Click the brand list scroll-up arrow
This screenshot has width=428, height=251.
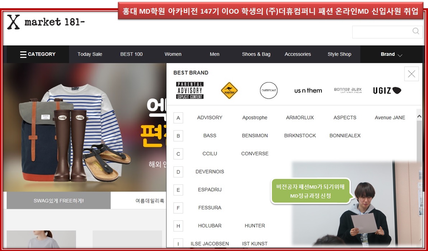419,117
